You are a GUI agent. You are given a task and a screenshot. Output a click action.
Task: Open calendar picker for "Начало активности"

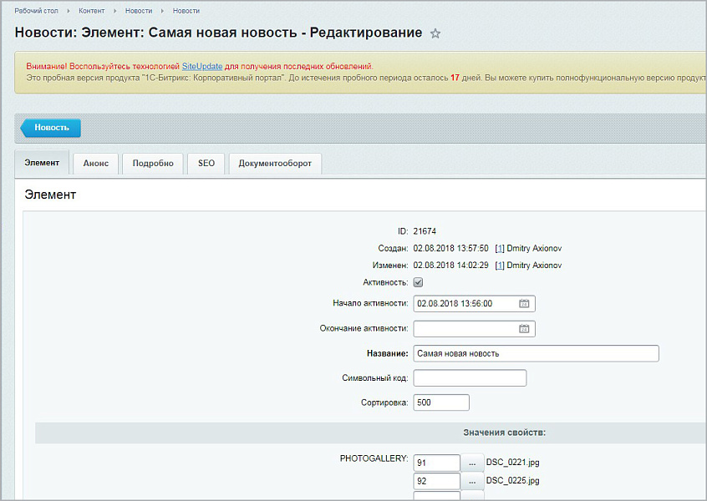tap(525, 303)
